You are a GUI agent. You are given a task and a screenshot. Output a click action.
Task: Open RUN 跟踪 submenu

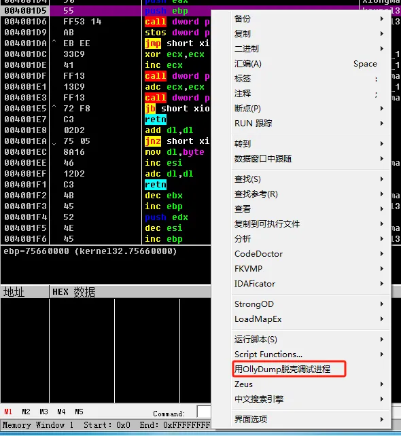[x=309, y=124]
